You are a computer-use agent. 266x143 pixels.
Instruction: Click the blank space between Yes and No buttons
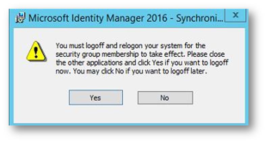click(130, 98)
